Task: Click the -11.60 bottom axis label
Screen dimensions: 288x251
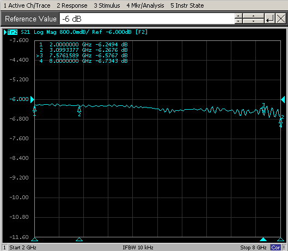Action: pyautogui.click(x=19, y=237)
